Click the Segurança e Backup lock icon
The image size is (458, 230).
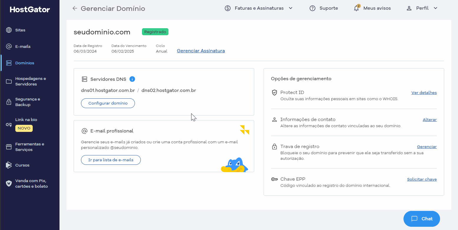click(x=9, y=102)
